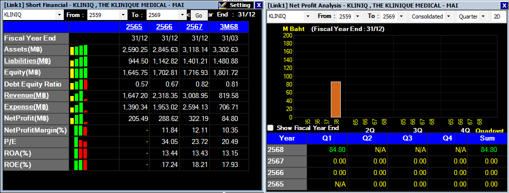Viewport: 509px width, 193px height.
Task: Click ROE value 17.93
Action: point(229,165)
